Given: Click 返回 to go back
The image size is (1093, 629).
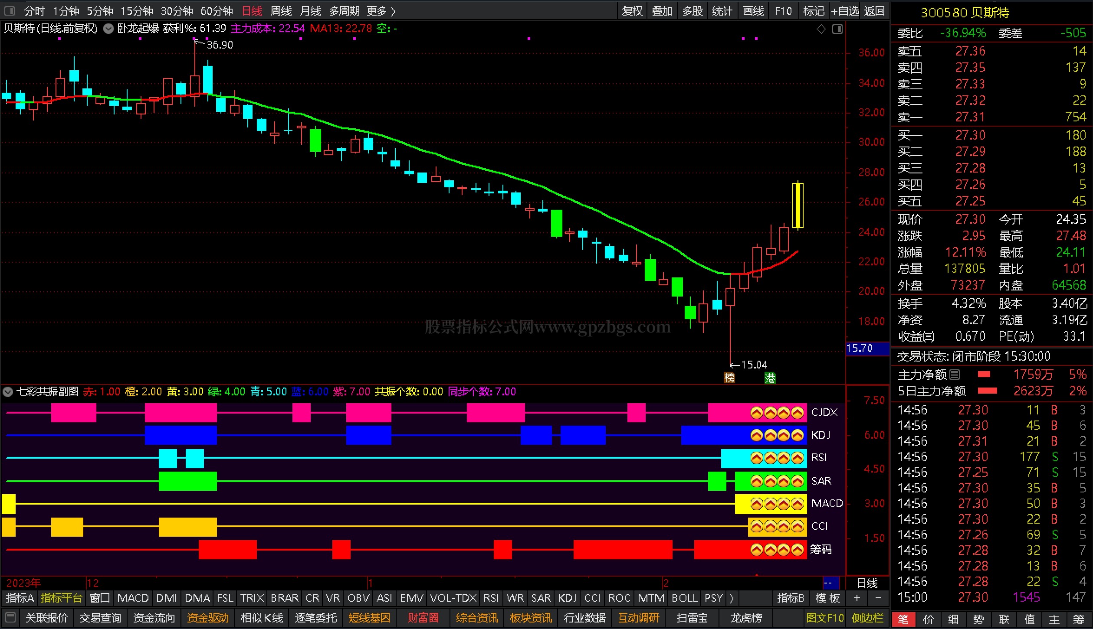Looking at the screenshot, I should [x=874, y=11].
